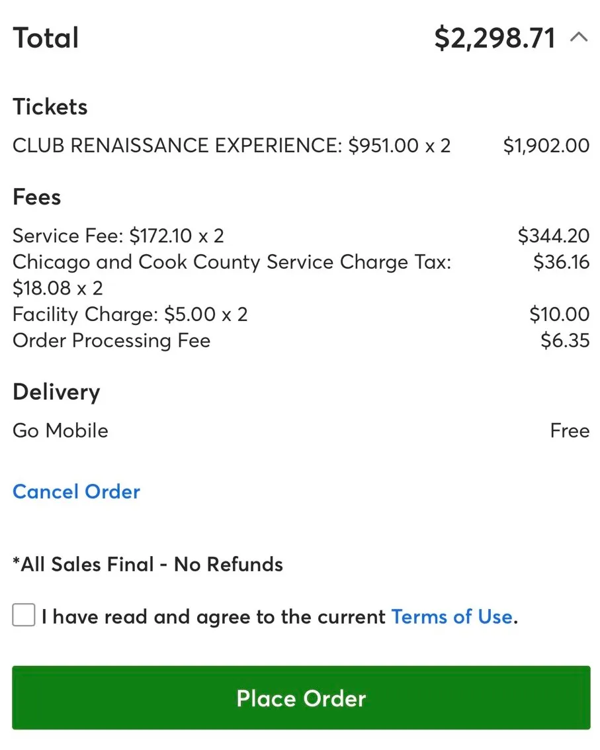
Task: Click the $2,298.71 total amount
Action: (x=495, y=38)
